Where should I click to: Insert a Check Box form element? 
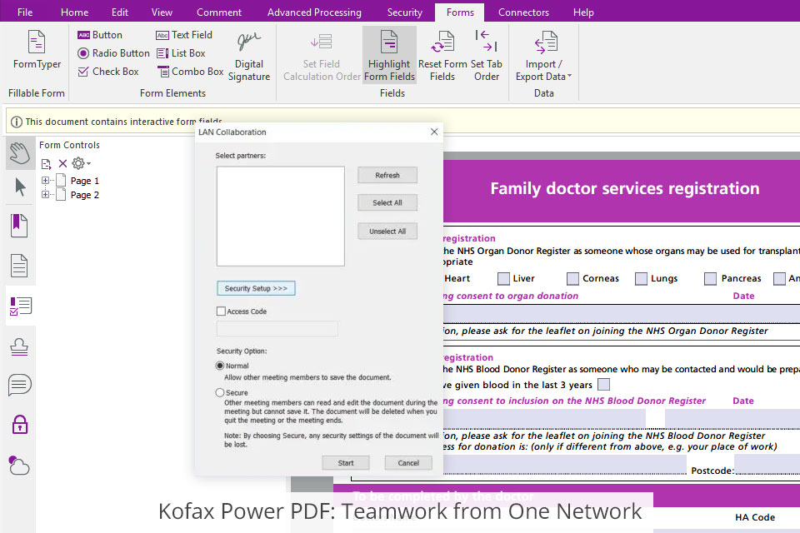coord(108,72)
